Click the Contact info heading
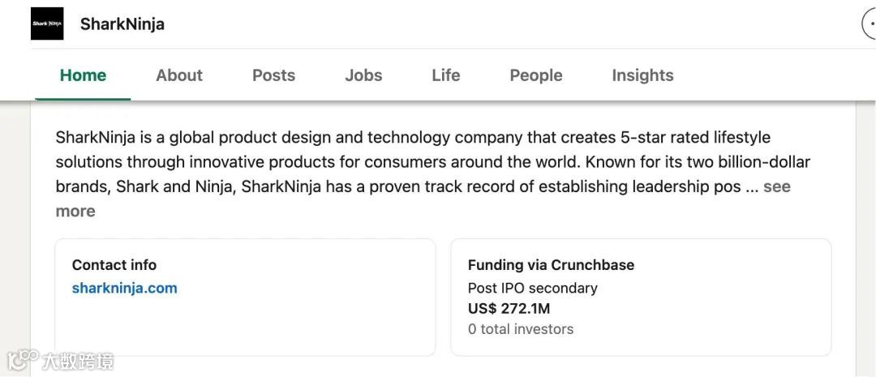 click(x=114, y=265)
